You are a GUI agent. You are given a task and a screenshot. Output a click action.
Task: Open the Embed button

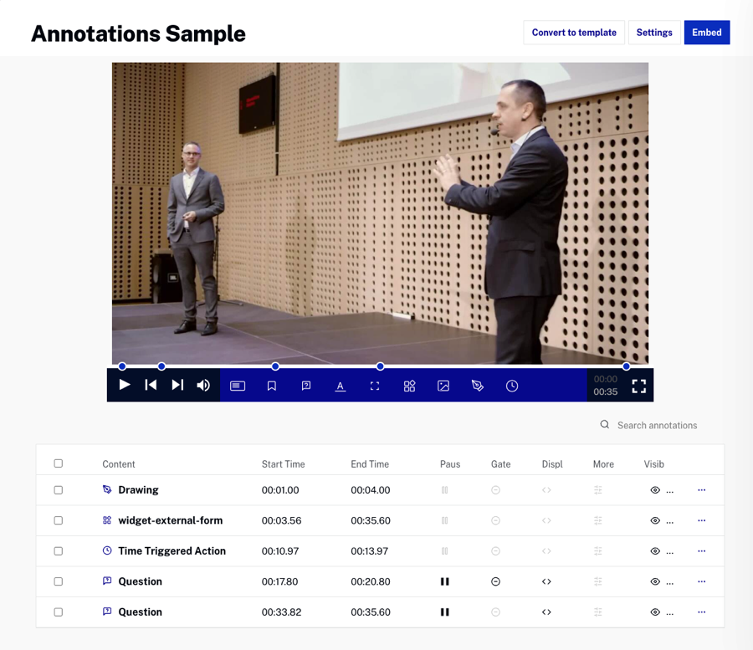click(x=706, y=33)
